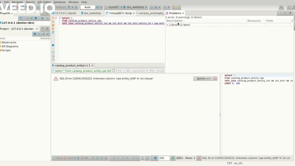Viewport: 295px width, 166px height.
Task: Expand the Errors (1 item) node
Action: (167, 25)
